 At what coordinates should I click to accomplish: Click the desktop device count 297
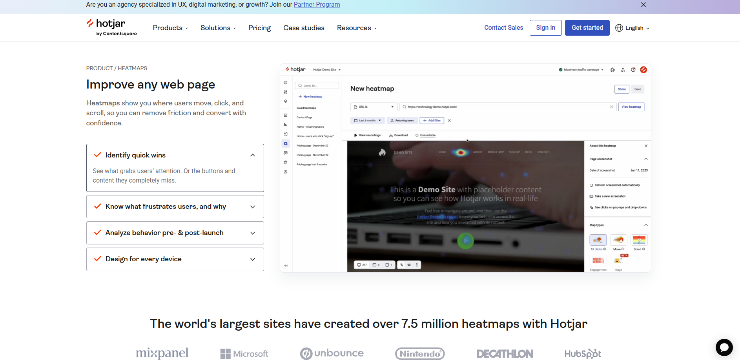[x=362, y=265]
